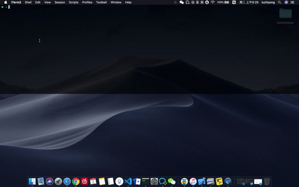Click the date and time display
Viewport: 299px width, 187px height.
[249, 2]
